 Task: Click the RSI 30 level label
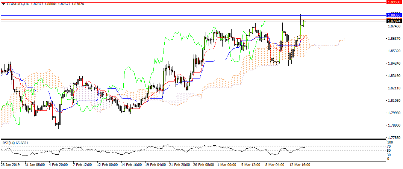pyautogui.click(x=390, y=155)
